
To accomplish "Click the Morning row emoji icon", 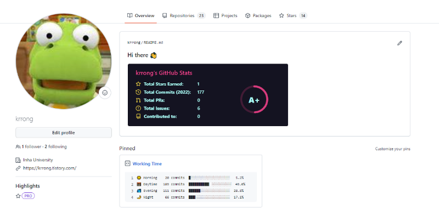I will 139,178.
